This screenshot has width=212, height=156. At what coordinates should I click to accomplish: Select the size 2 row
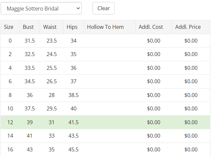pyautogui.click(x=10, y=54)
